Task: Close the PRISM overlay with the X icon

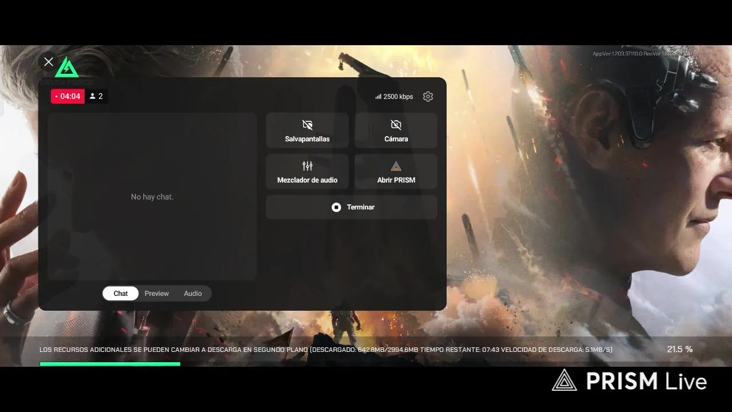Action: tap(49, 62)
